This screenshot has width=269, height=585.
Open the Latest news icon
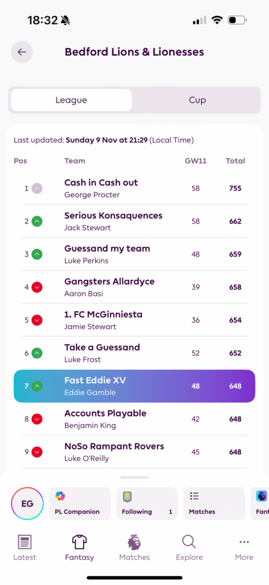25,542
